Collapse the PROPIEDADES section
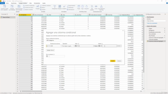The height and width of the screenshot is (94, 168). (x=146, y=17)
